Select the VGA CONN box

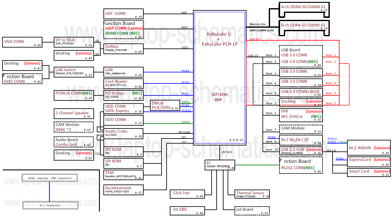pos(22,42)
